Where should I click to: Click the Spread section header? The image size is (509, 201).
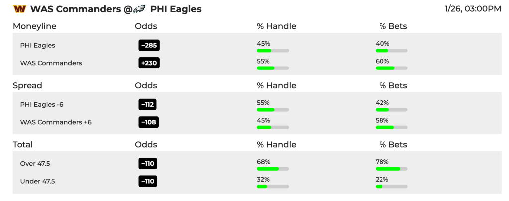tap(27, 85)
